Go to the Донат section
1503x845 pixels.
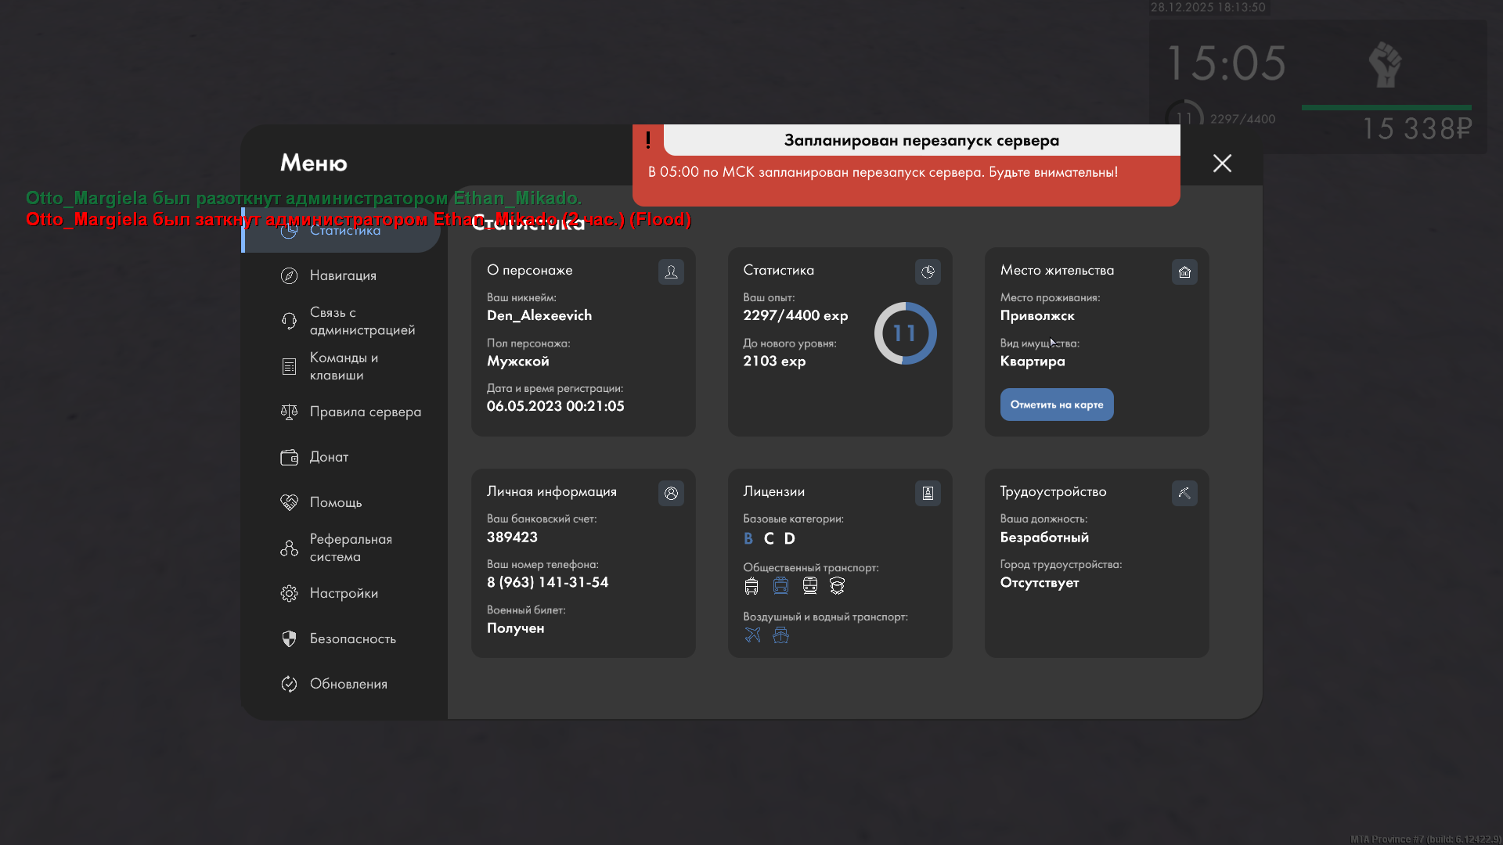pyautogui.click(x=329, y=457)
